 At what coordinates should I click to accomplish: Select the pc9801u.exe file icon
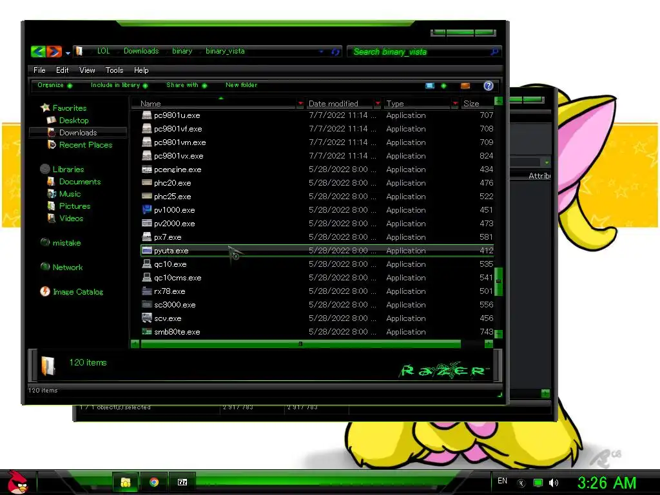147,115
